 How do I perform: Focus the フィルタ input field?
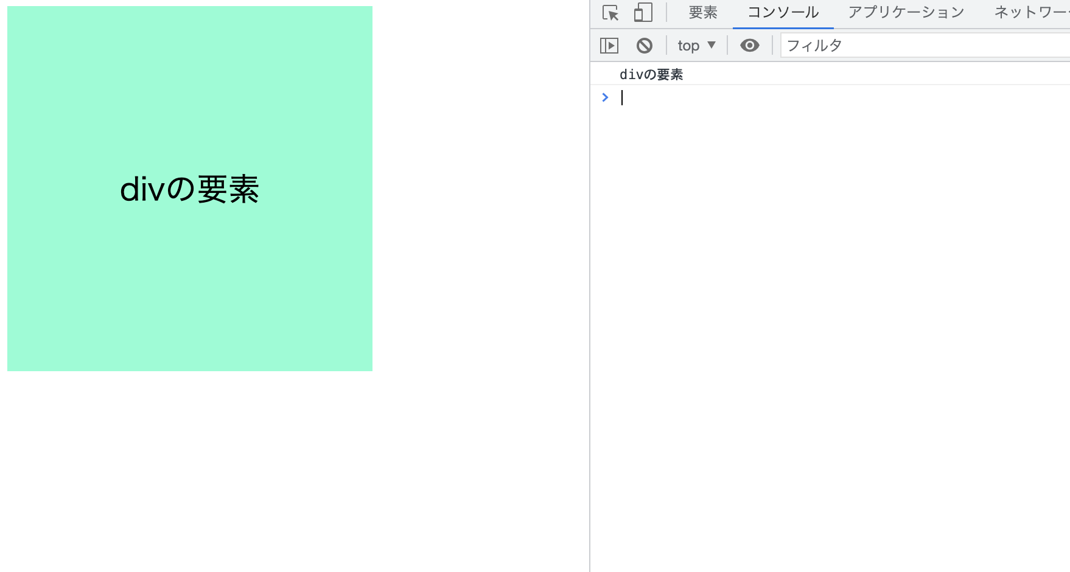925,46
